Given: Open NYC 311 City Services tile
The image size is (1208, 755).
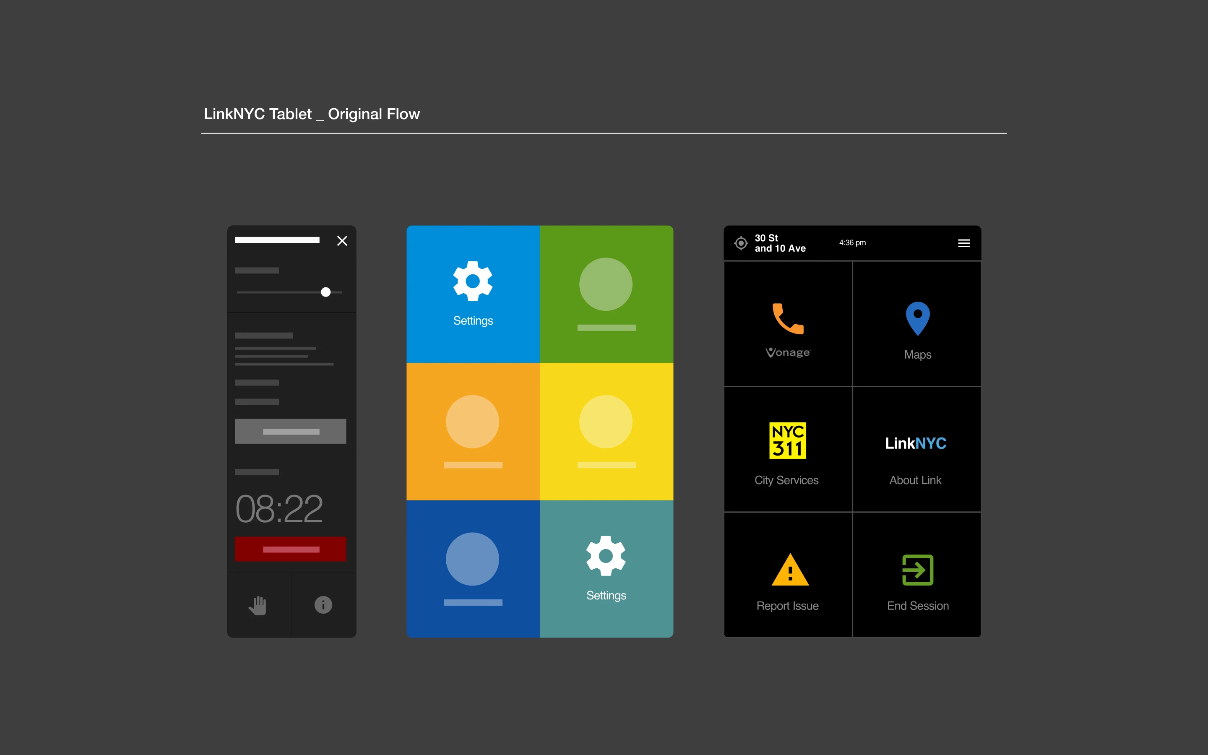Looking at the screenshot, I should click(x=788, y=441).
